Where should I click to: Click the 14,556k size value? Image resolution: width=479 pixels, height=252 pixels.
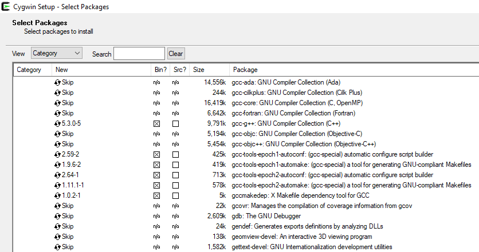click(215, 82)
